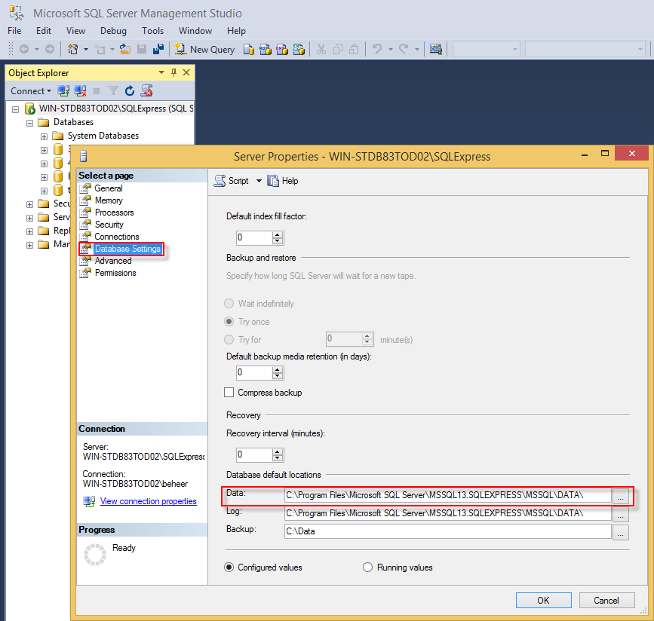Click the Save disk icon in toolbar

pyautogui.click(x=142, y=49)
